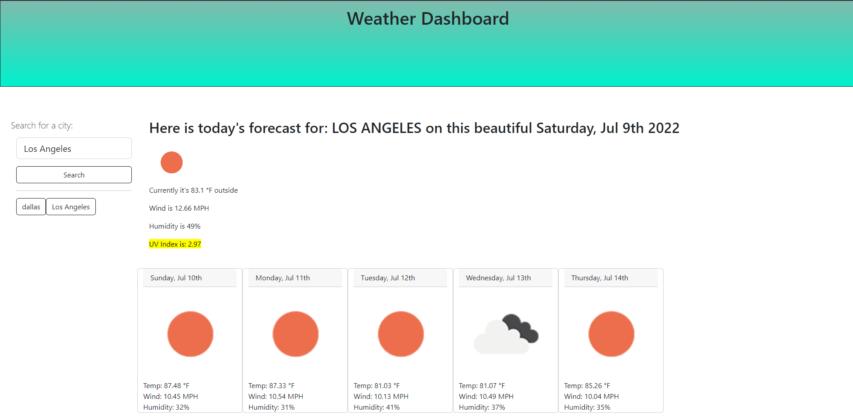Click the highlighted UV Index value
853x420 pixels.
point(175,244)
